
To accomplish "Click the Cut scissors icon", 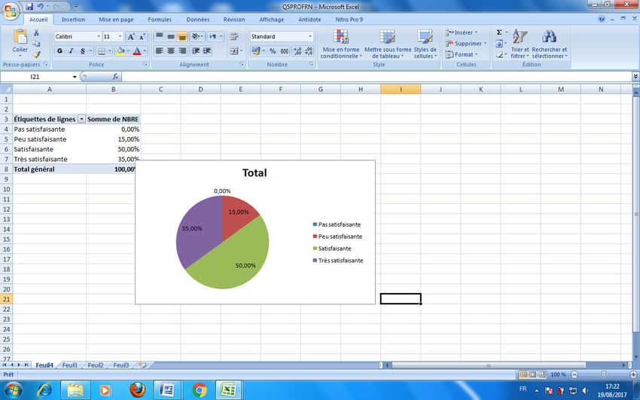I will point(36,32).
